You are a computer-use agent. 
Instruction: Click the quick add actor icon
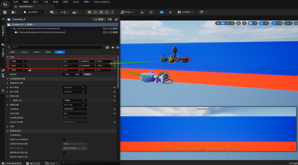53,12
